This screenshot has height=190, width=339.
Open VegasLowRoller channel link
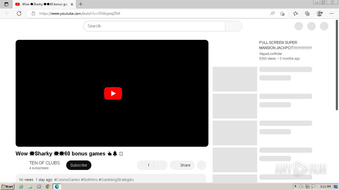[271, 54]
